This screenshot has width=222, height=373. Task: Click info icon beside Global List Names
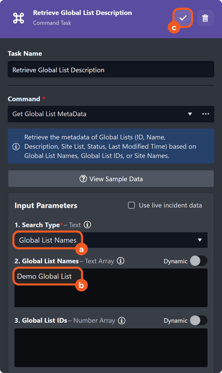[x=121, y=261]
